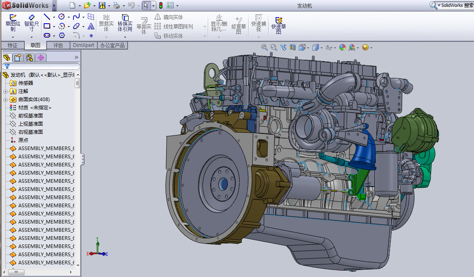This screenshot has width=474, height=277.
Task: Rebuild the model with the traffic light icon
Action: click(x=161, y=5)
